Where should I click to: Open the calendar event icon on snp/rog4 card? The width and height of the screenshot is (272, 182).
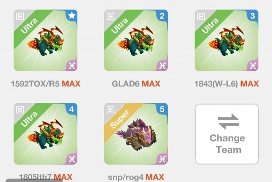pos(110,109)
